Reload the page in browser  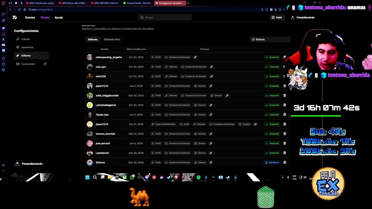(19, 10)
